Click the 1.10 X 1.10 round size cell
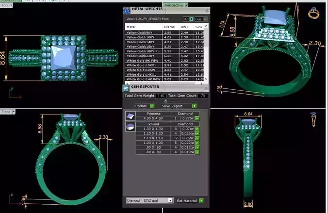328x213 pixels. tap(153, 138)
